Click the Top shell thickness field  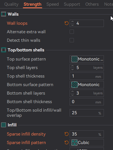point(87,76)
